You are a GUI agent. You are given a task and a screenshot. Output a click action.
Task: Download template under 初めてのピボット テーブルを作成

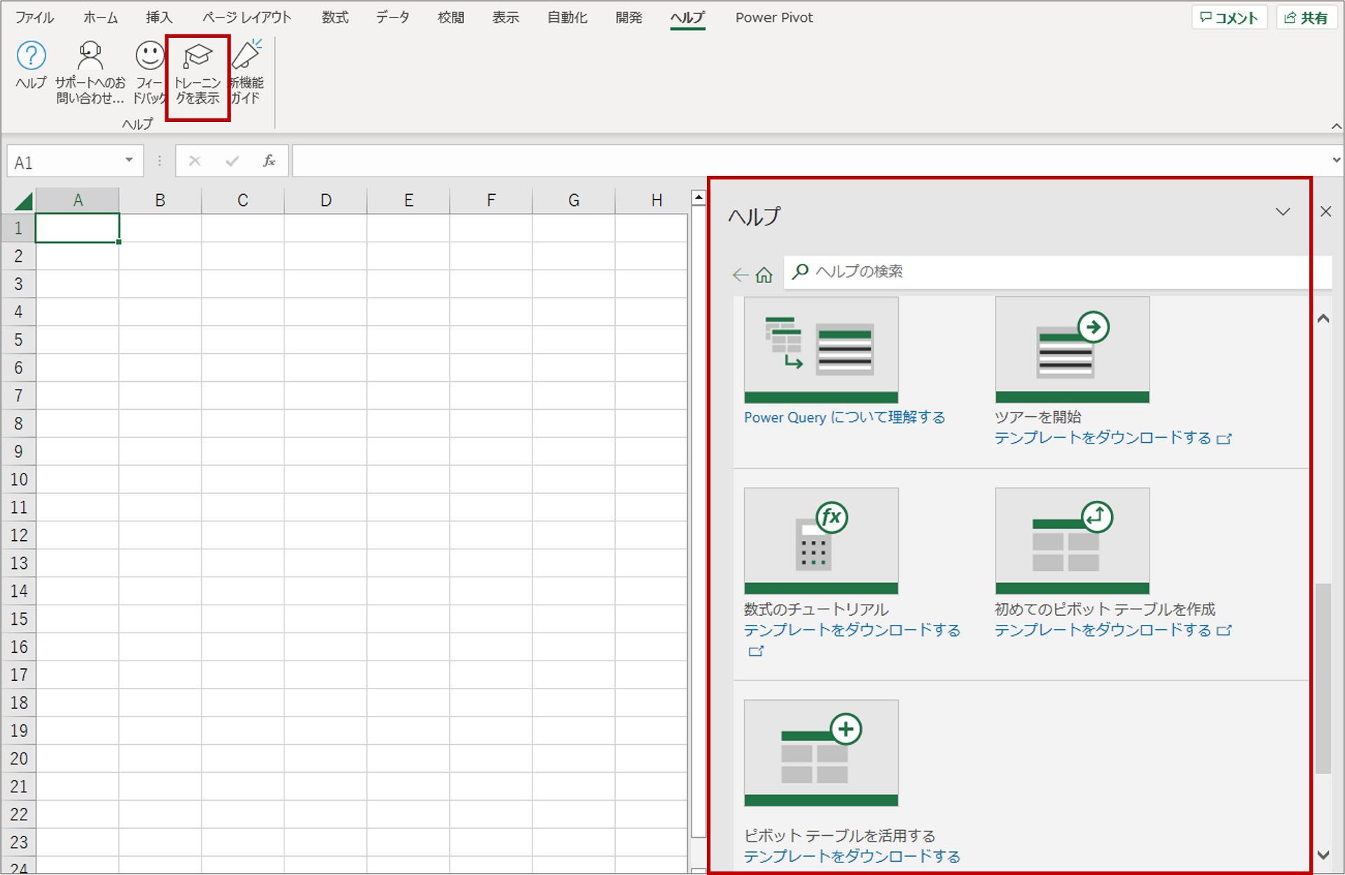click(1112, 630)
